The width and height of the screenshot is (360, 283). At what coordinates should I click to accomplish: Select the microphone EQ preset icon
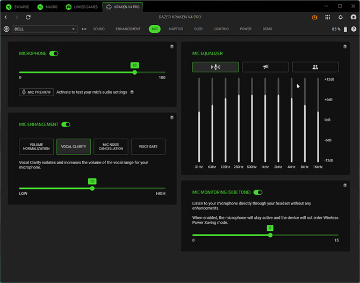215,67
